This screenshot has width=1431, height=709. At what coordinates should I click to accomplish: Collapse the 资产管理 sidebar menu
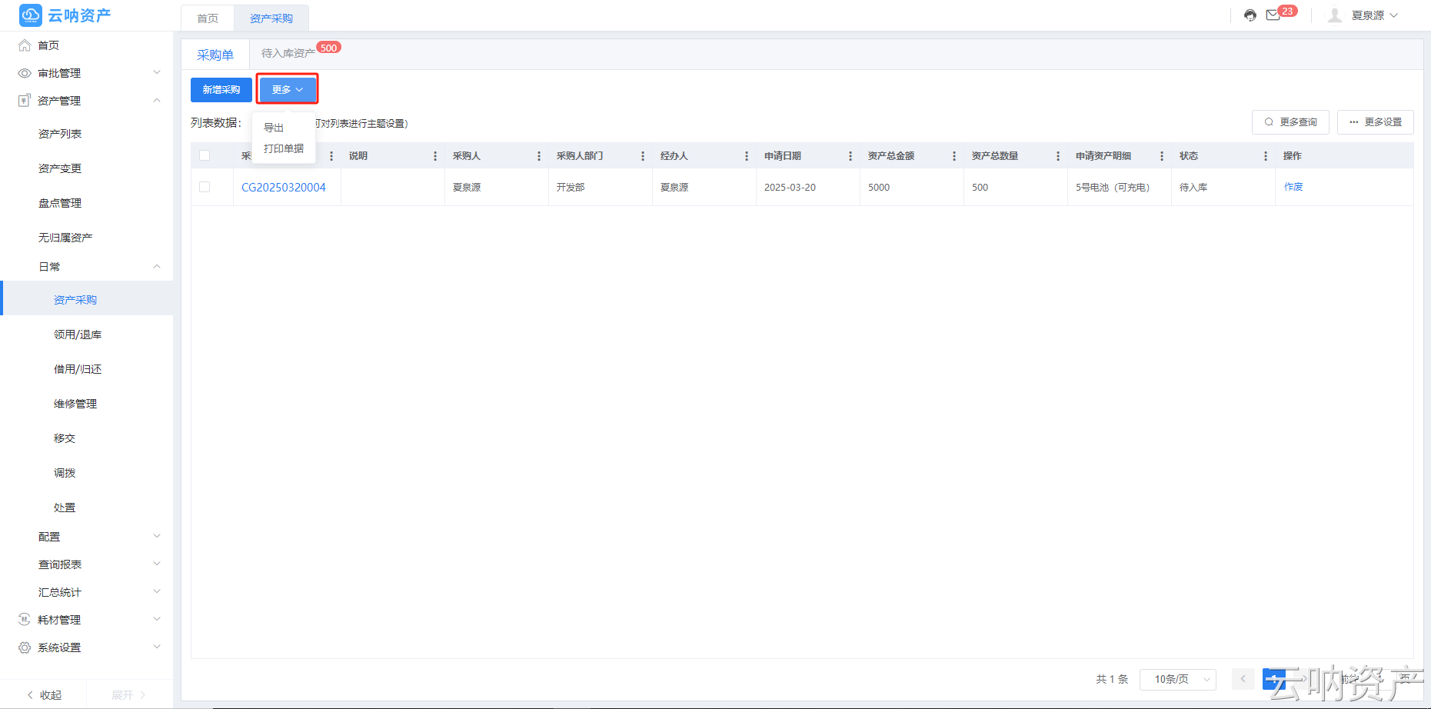click(157, 101)
